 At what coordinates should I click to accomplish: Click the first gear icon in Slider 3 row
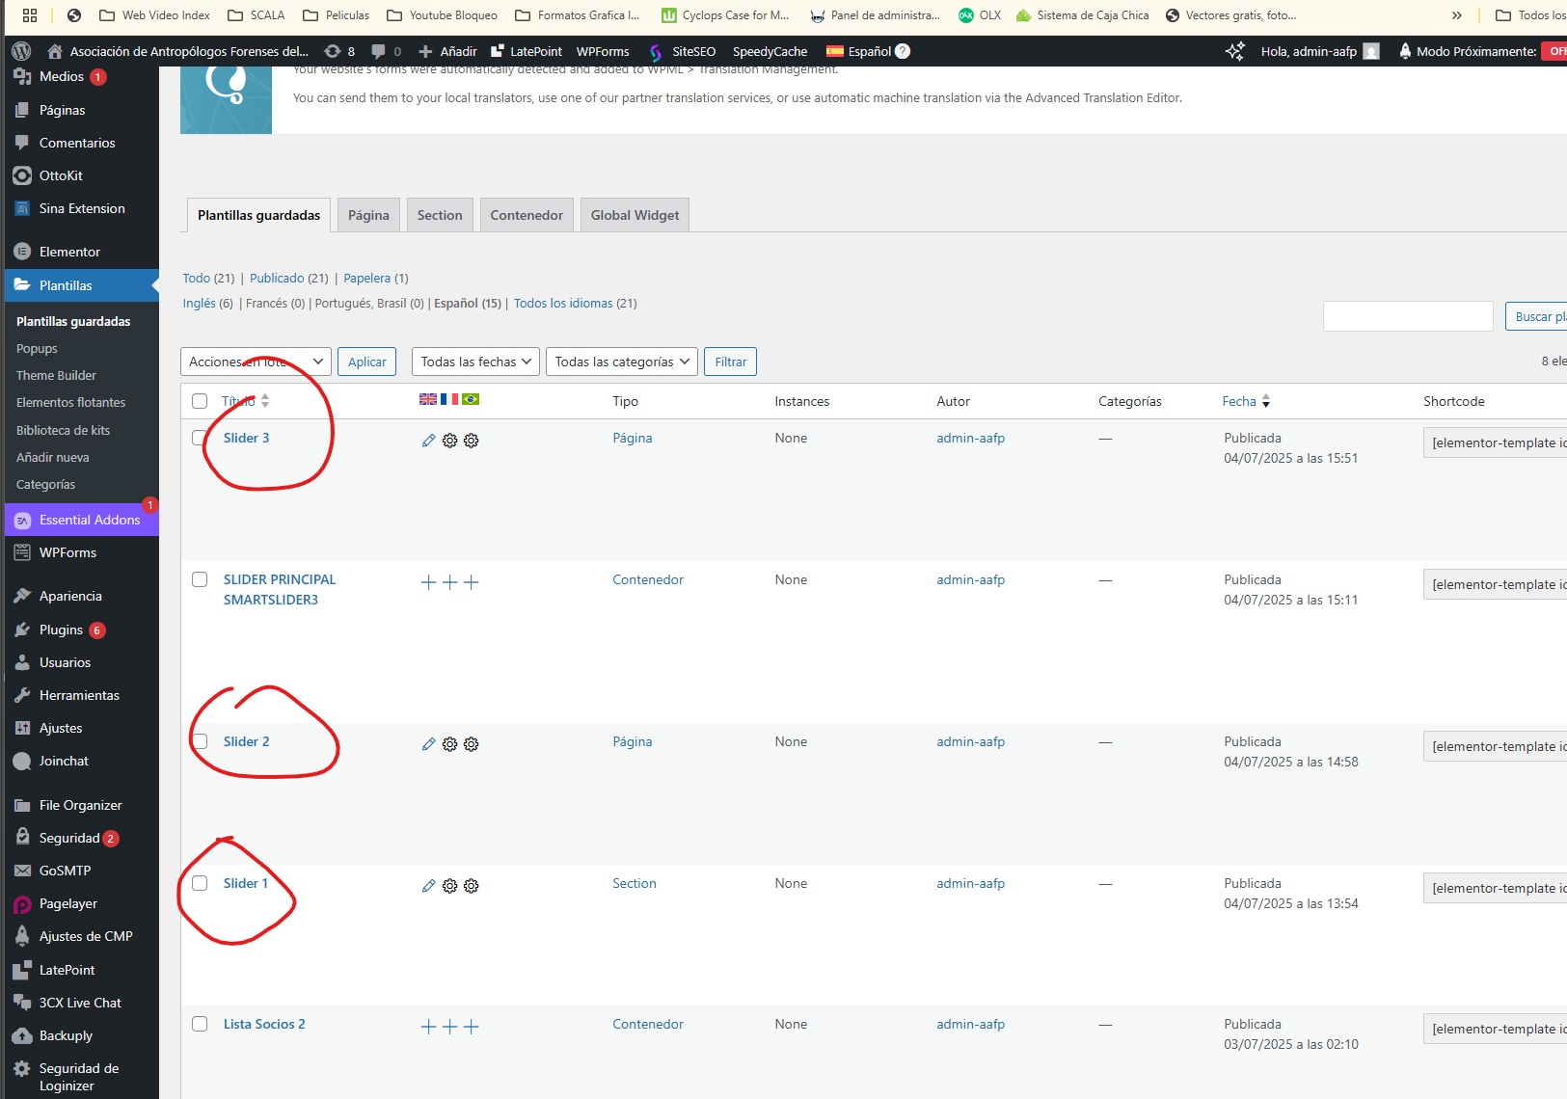450,441
